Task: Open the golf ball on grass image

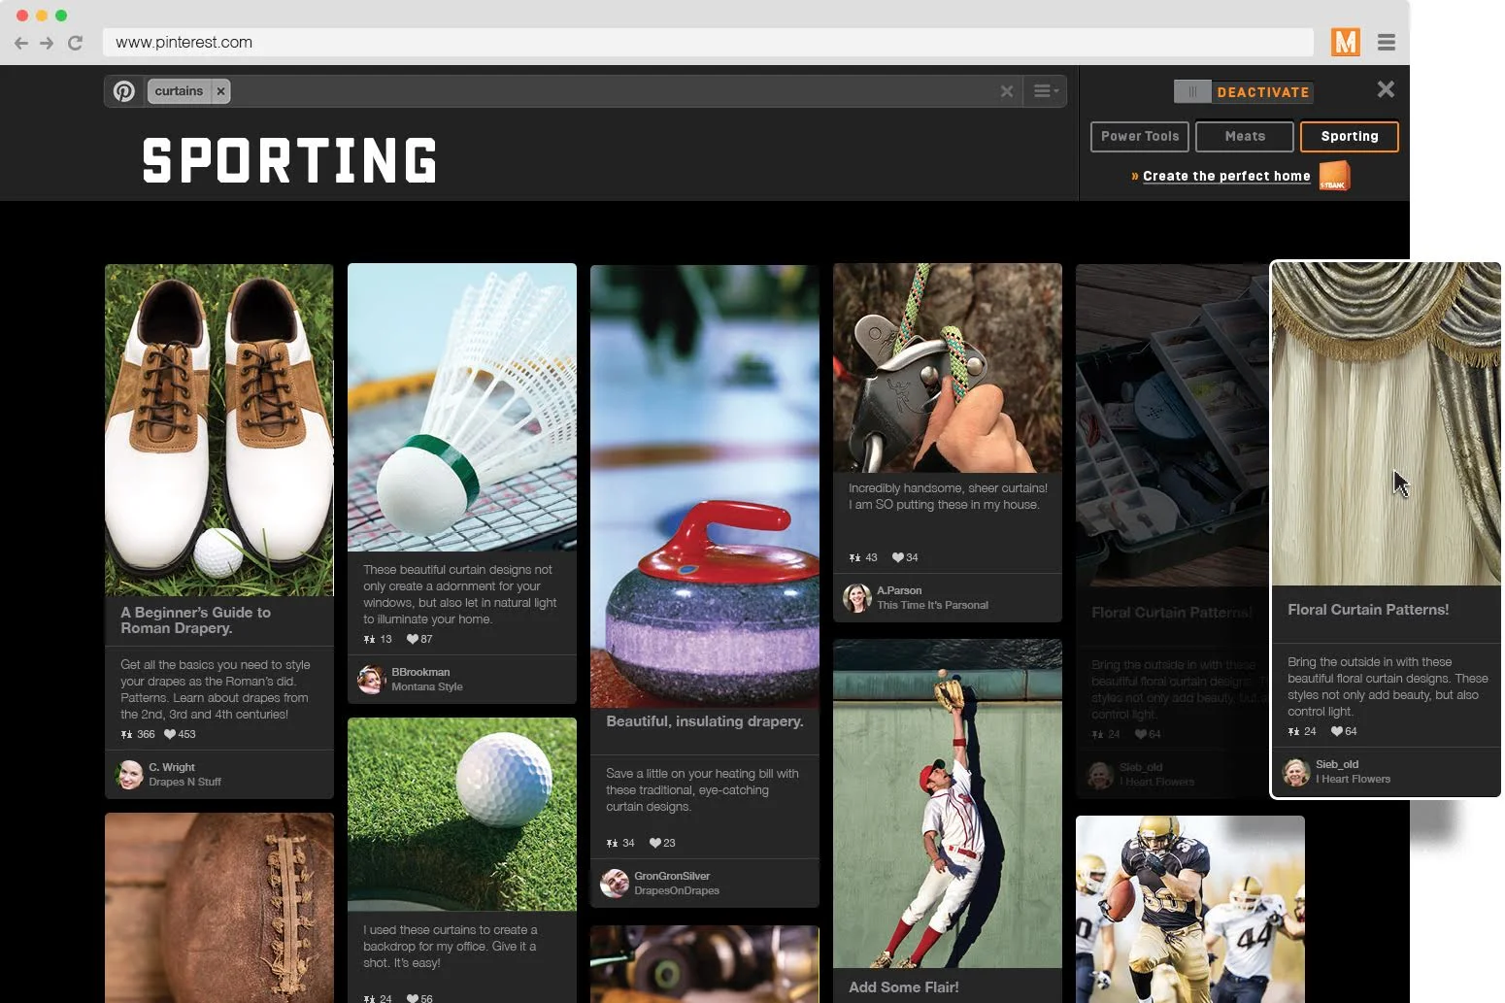Action: coord(462,815)
